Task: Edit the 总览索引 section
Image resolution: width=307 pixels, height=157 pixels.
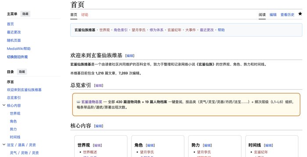Action: pyautogui.click(x=99, y=85)
